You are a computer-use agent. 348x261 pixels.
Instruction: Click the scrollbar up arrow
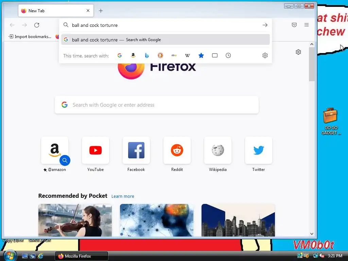tap(312, 44)
